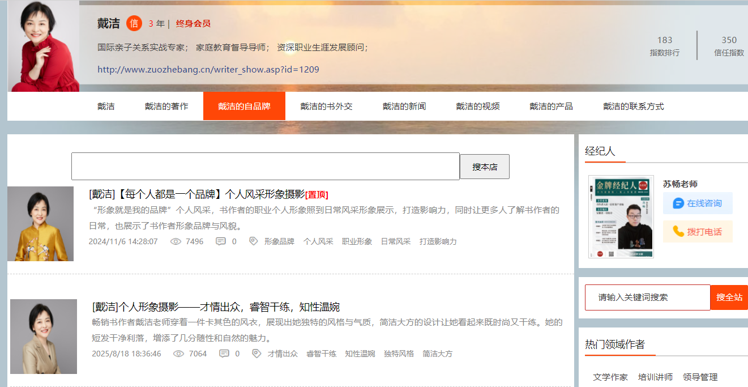Focus the shop search input box
Viewport: 748px width, 387px height.
[265, 167]
